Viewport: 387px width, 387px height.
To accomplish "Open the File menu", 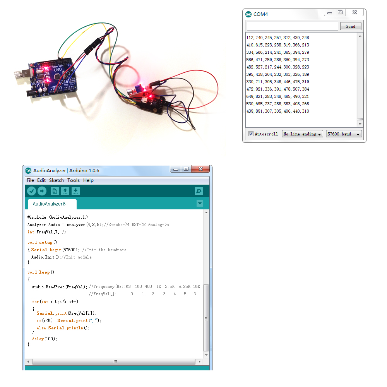I will [x=30, y=180].
